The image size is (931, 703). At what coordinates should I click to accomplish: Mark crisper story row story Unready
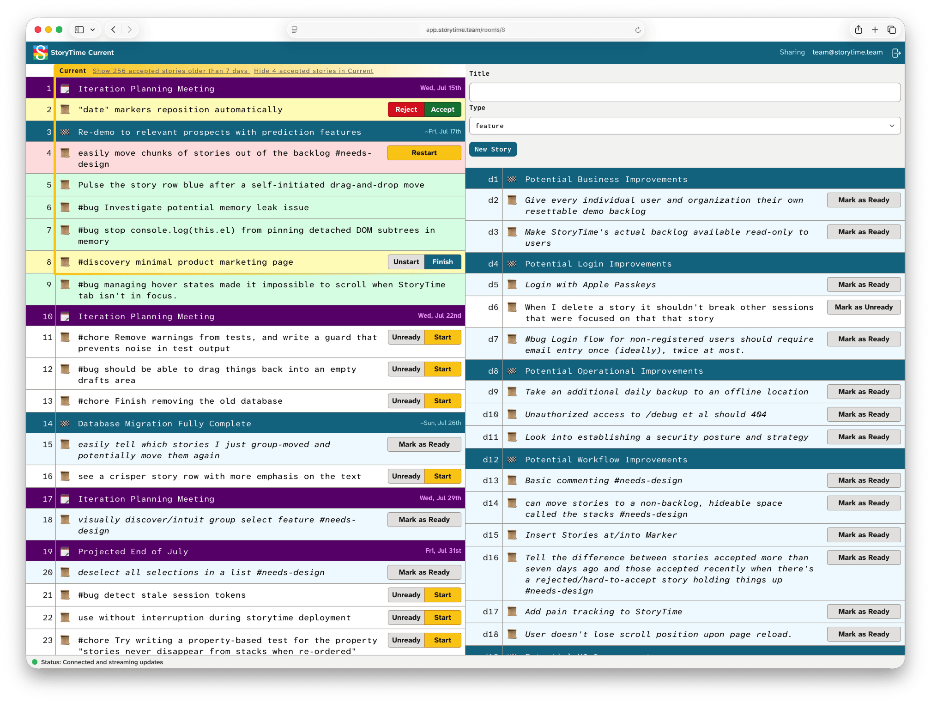(x=406, y=476)
